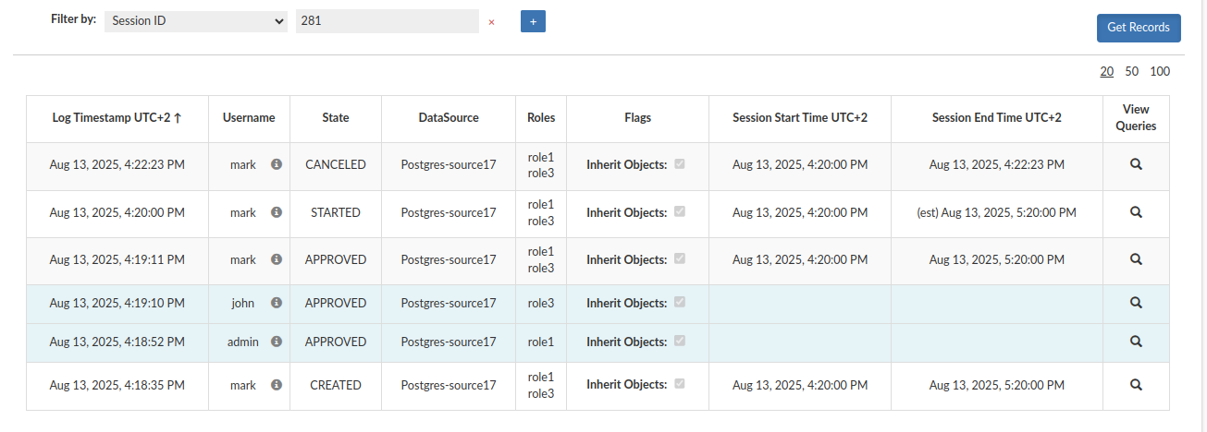Toggle Inherit Objects checkbox in john's row
This screenshot has height=432, width=1207.
point(680,302)
